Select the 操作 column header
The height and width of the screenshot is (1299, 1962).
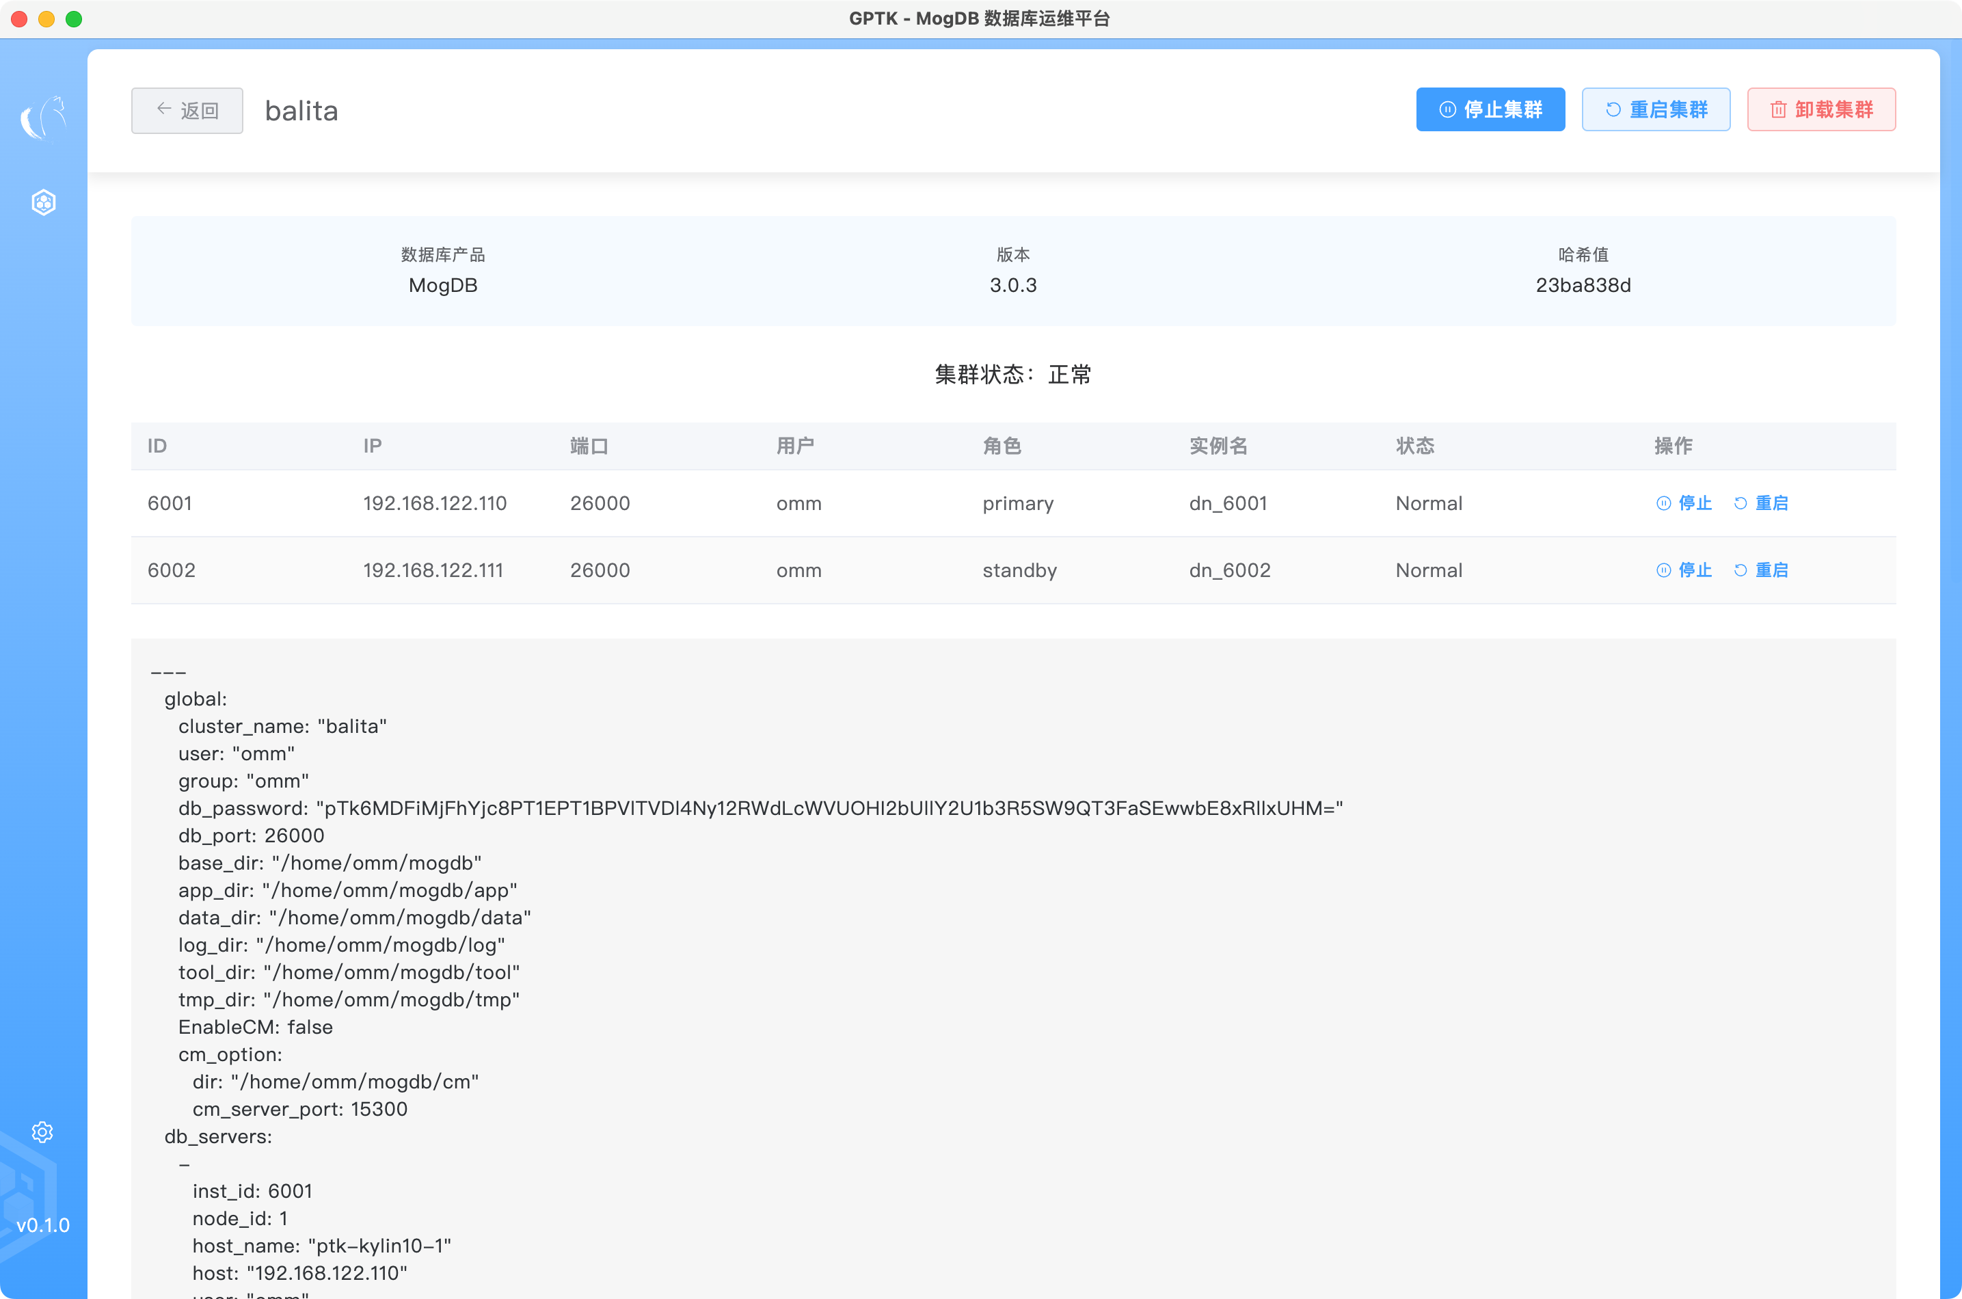click(x=1673, y=446)
